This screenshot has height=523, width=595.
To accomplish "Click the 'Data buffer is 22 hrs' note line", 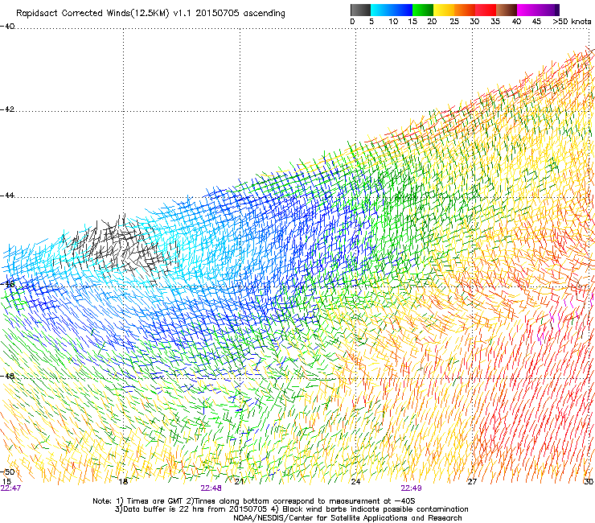I will tap(291, 509).
